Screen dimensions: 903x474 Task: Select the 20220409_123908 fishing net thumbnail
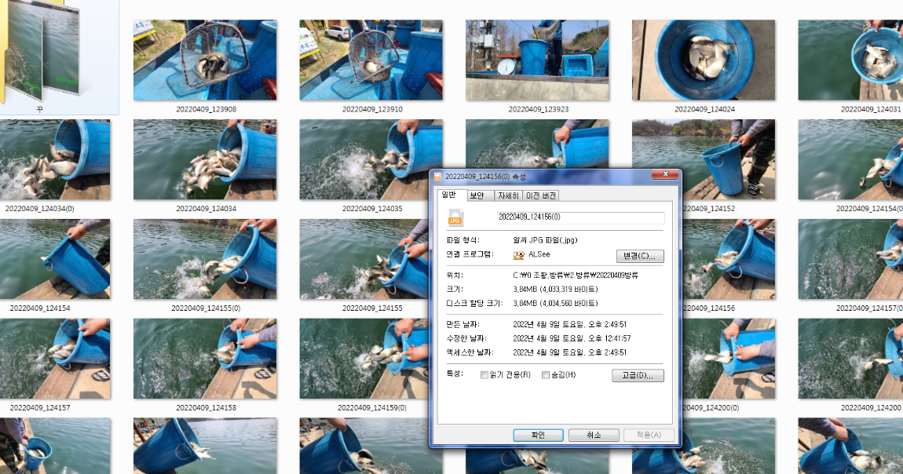(204, 59)
